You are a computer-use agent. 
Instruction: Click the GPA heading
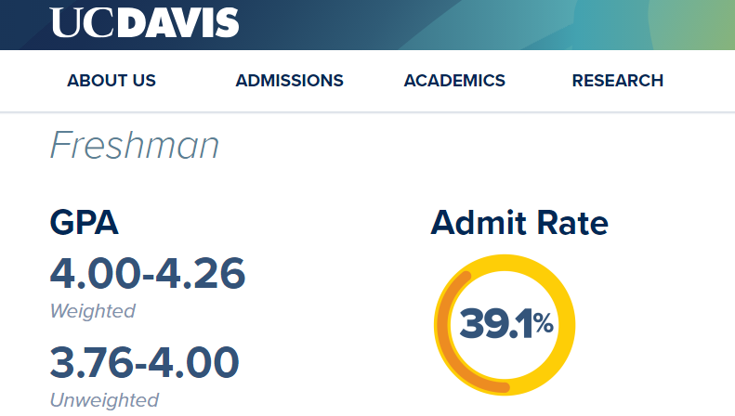[84, 223]
